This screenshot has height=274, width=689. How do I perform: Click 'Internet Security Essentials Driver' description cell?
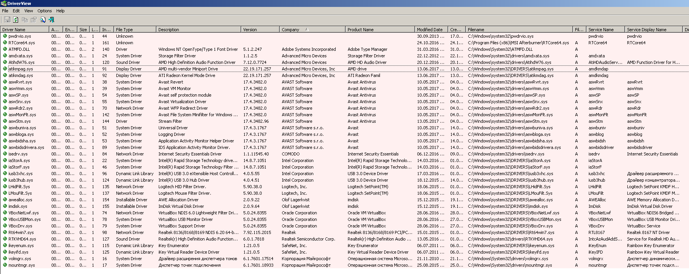pyautogui.click(x=190, y=154)
